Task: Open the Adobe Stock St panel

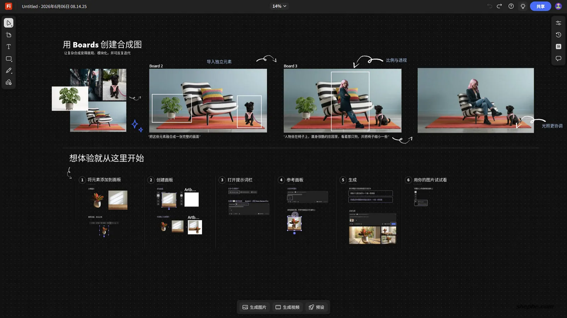Action: 558,46
